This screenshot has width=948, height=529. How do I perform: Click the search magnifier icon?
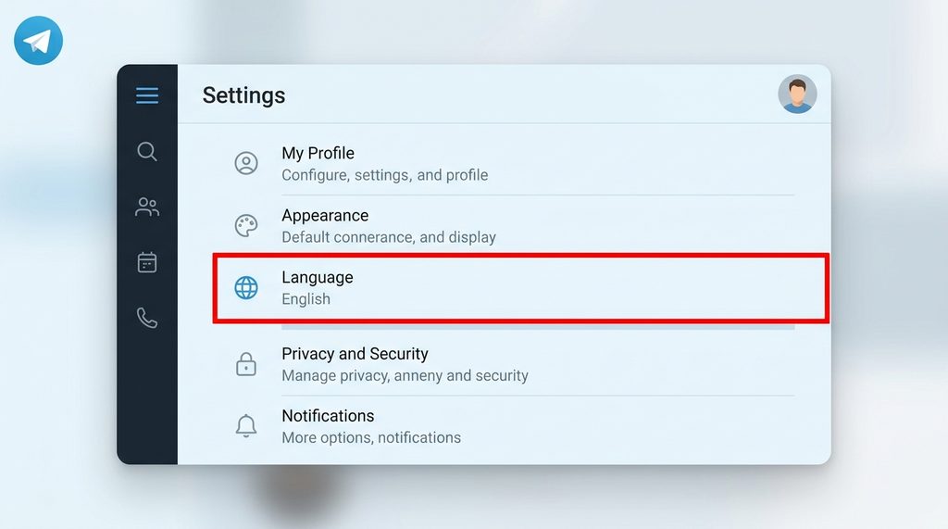pos(147,152)
